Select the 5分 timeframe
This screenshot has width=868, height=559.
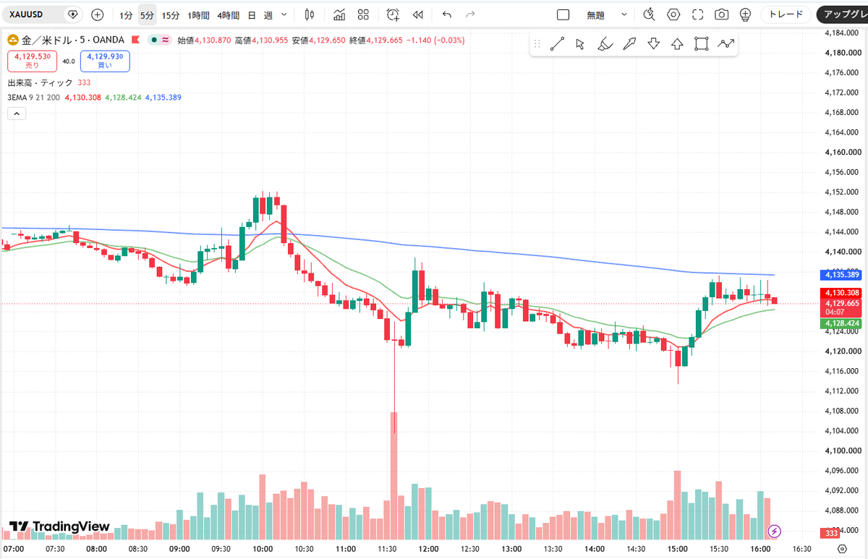point(147,14)
